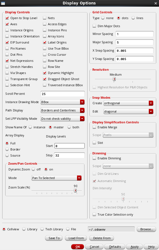
Task: Click the Apply button
Action: tap(134, 247)
